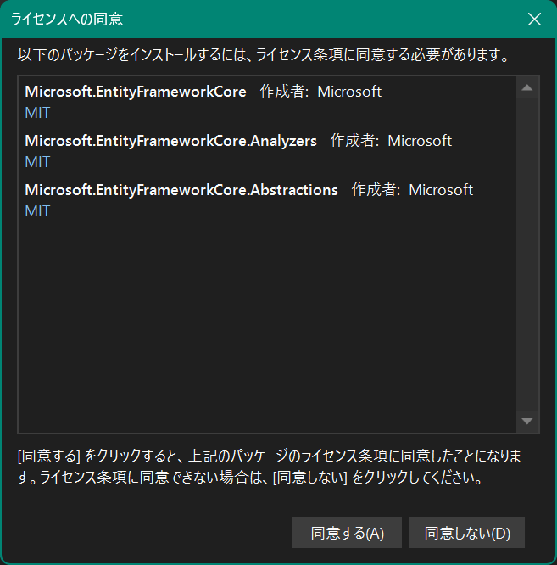Open MIT license link for Microsoft.EntityFrameworkCore
557x565 pixels.
click(x=37, y=112)
